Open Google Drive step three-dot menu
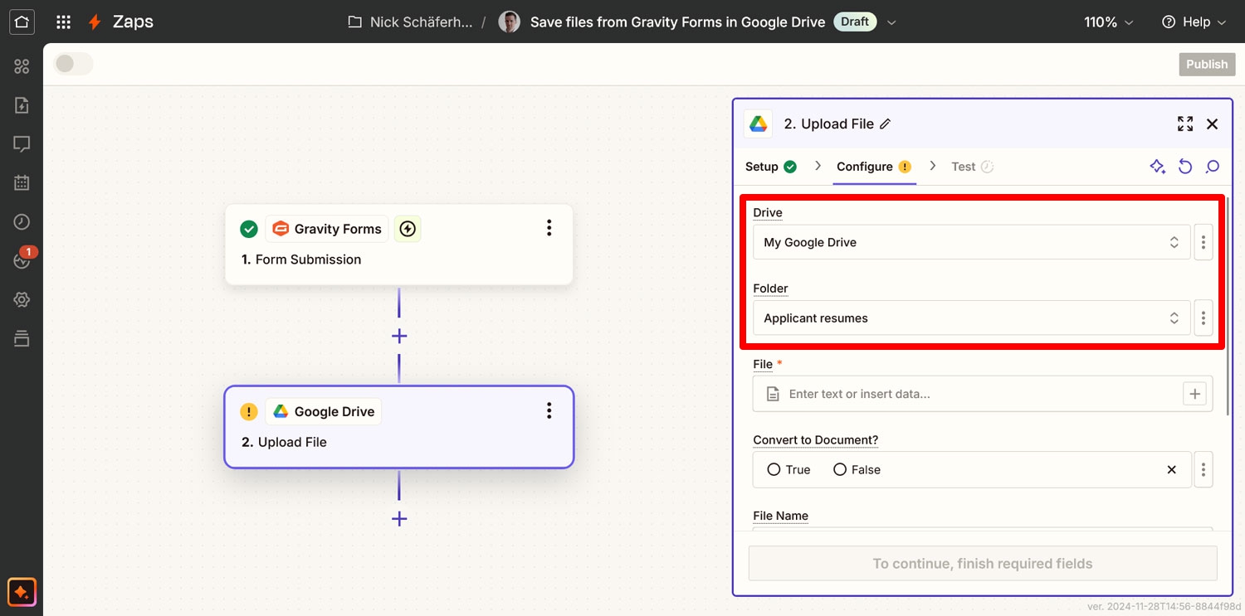Viewport: 1245px width, 616px height. click(x=549, y=410)
